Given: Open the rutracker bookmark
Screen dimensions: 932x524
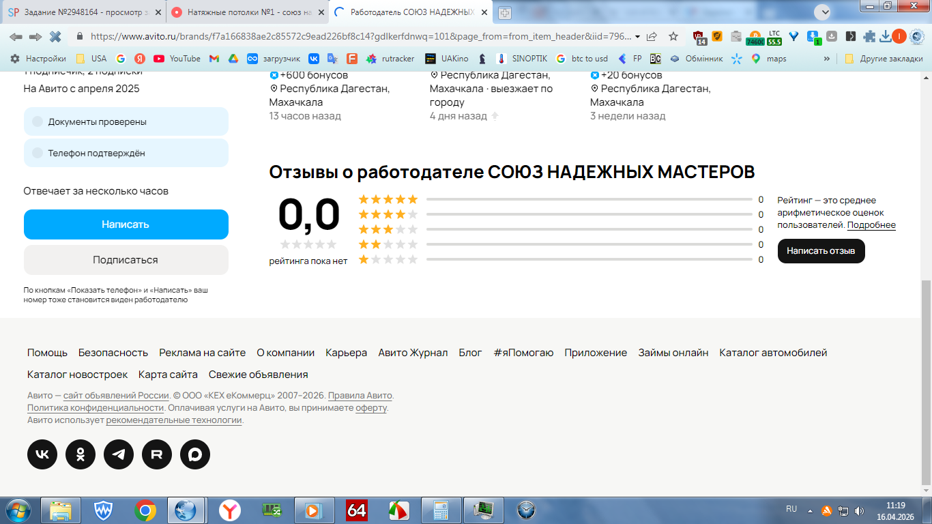Looking at the screenshot, I should (390, 59).
